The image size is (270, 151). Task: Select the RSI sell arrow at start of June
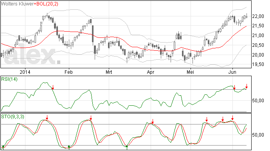(x=234, y=87)
